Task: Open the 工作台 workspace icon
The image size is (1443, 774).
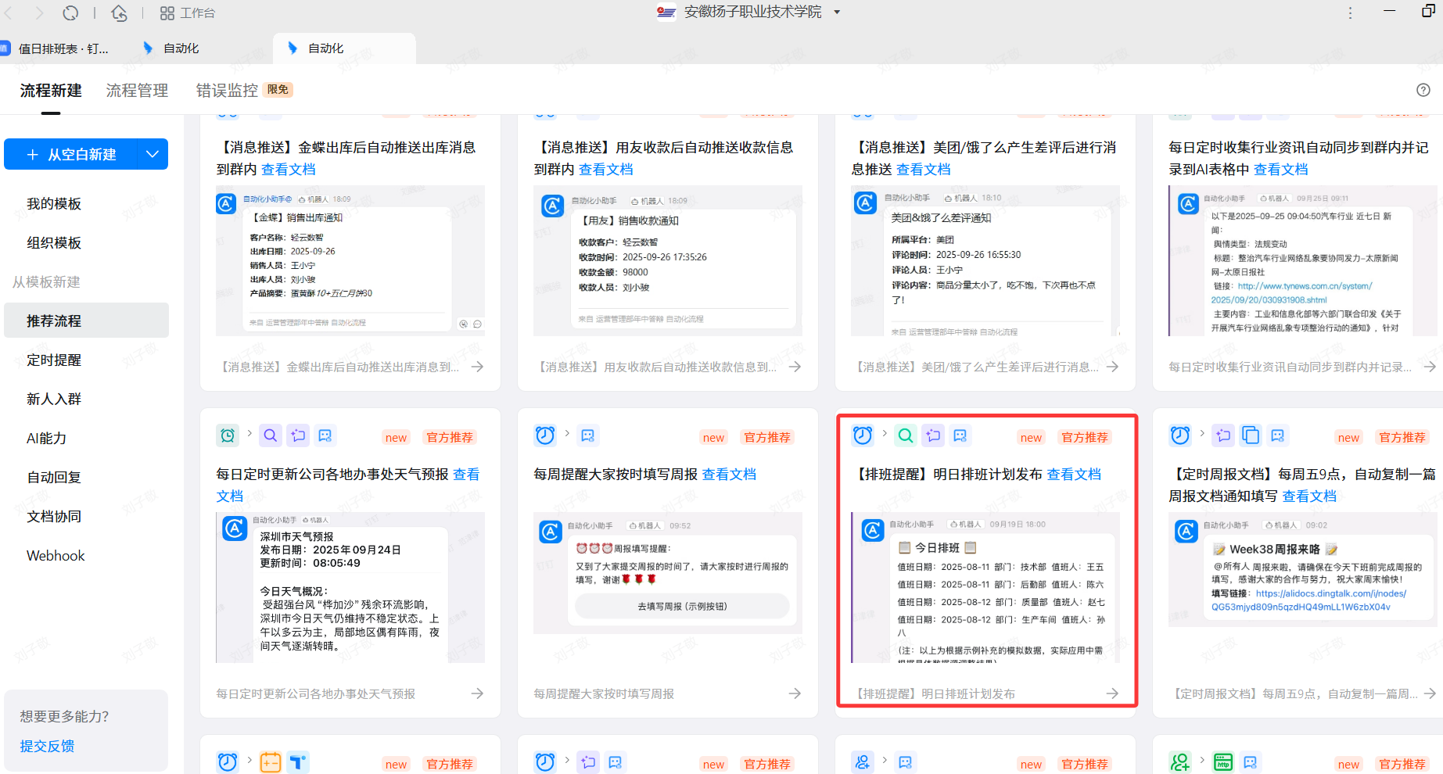Action: pos(167,13)
